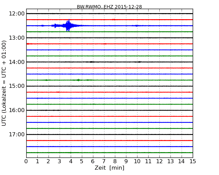Click x-axis tick label 12
219x175 pixels.
[x=159, y=162]
